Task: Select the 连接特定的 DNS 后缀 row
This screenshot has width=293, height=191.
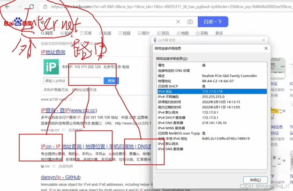Action: (x=212, y=71)
